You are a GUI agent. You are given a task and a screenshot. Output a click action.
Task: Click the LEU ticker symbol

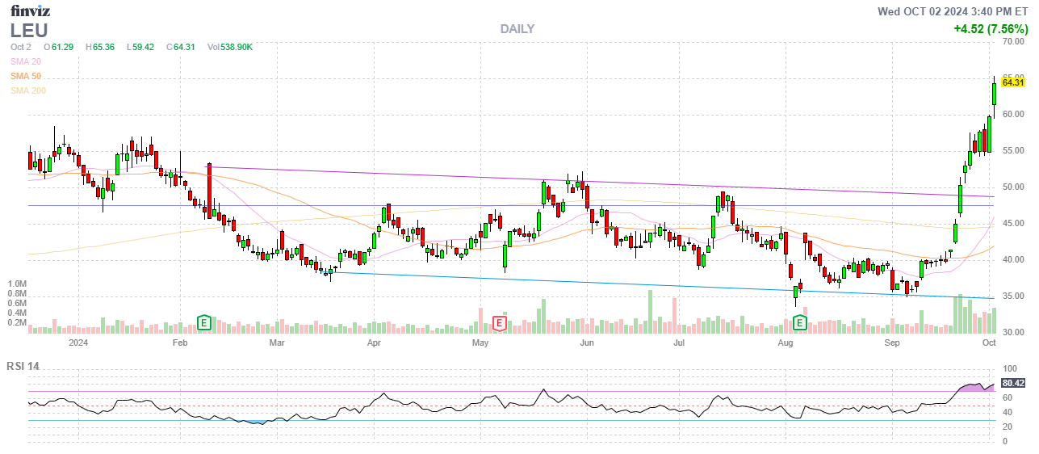pos(28,31)
